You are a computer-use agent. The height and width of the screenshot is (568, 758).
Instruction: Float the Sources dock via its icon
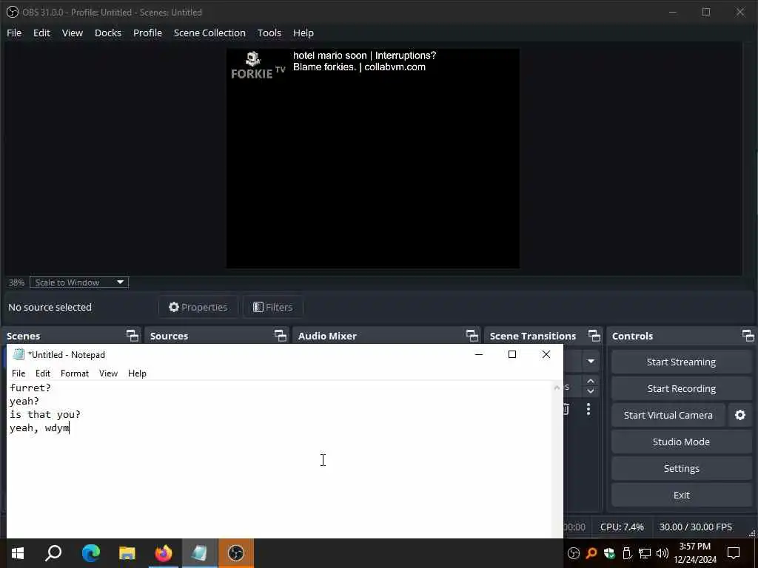[281, 336]
